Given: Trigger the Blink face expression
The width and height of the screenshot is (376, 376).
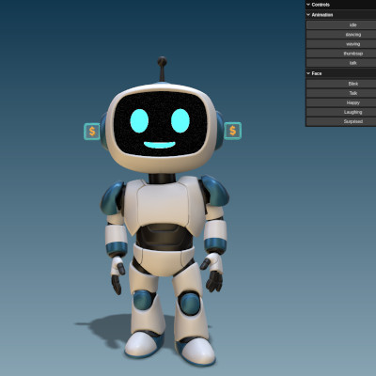Looking at the screenshot, I should coord(341,84).
